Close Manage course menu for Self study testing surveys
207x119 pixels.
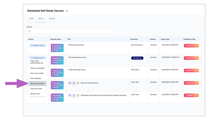[38, 58]
